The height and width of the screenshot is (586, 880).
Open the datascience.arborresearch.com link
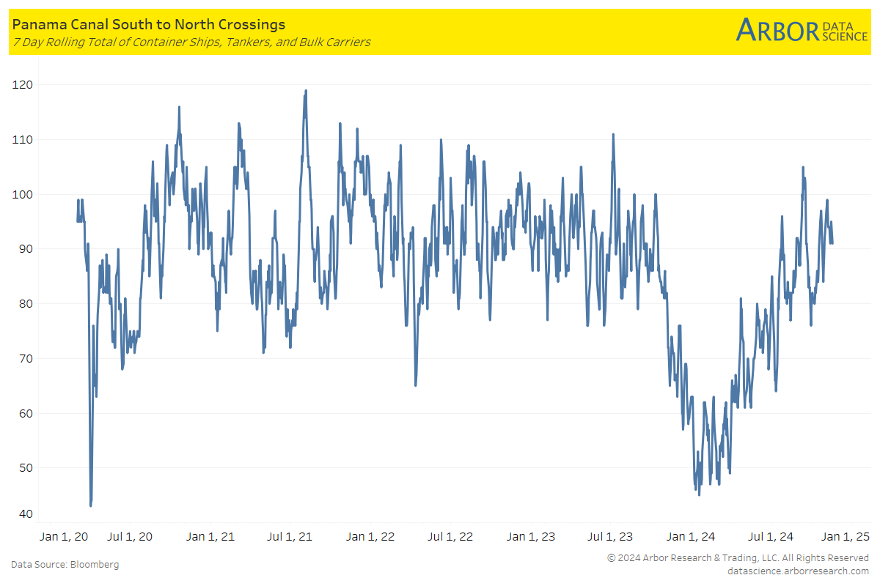point(798,571)
